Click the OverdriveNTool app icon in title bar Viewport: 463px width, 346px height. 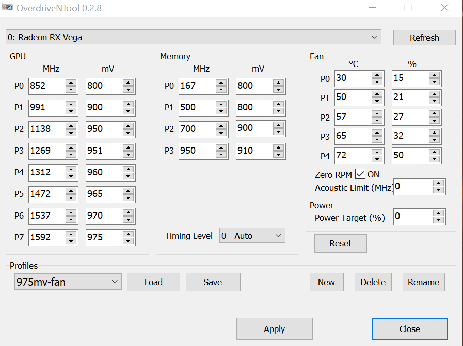coord(7,7)
